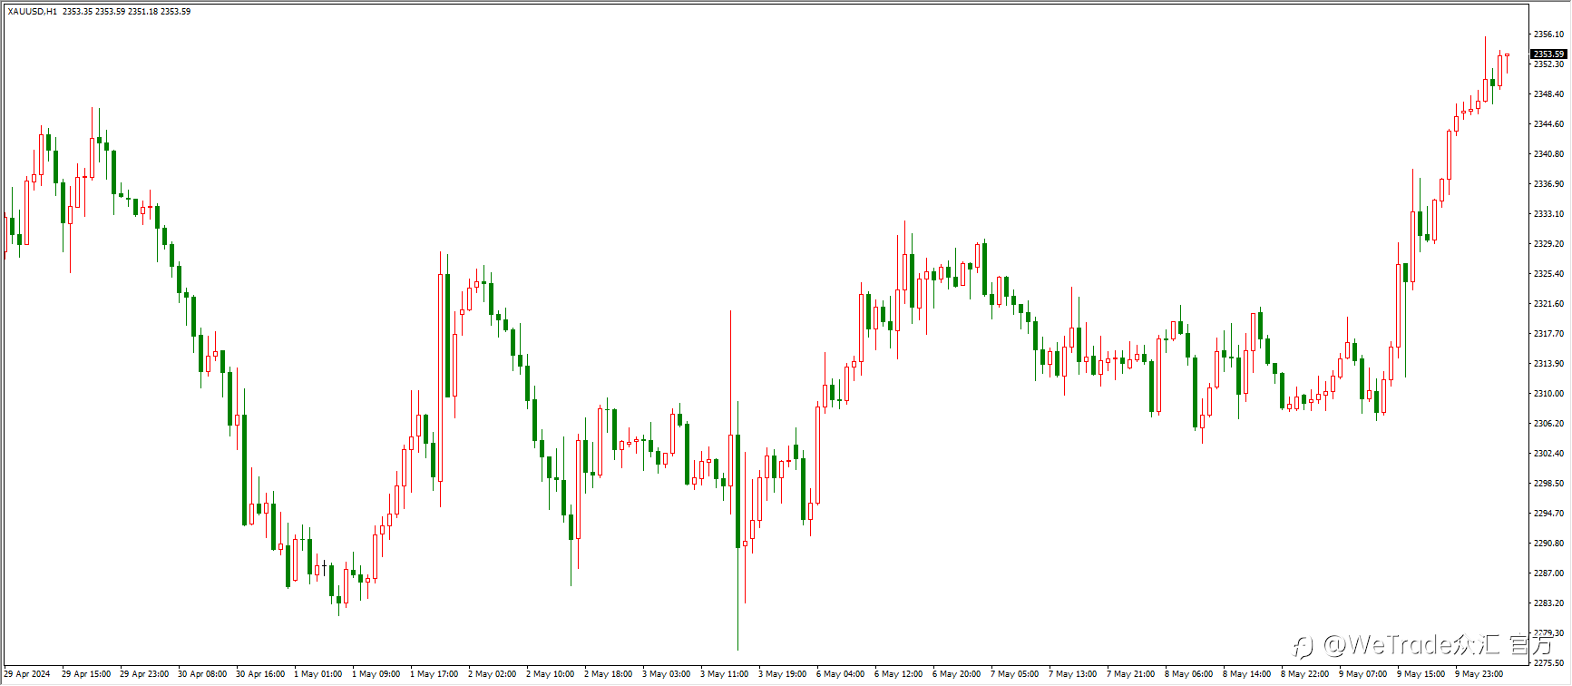
Task: Click time axis label 2 May 10:00
Action: (551, 674)
